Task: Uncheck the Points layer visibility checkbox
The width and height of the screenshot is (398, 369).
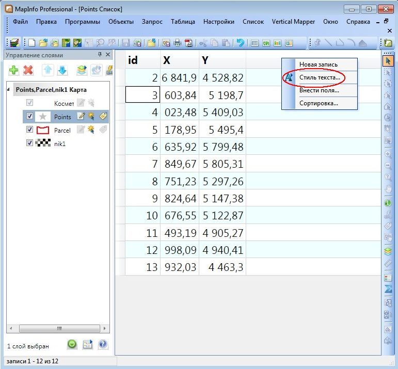Action: pos(30,116)
